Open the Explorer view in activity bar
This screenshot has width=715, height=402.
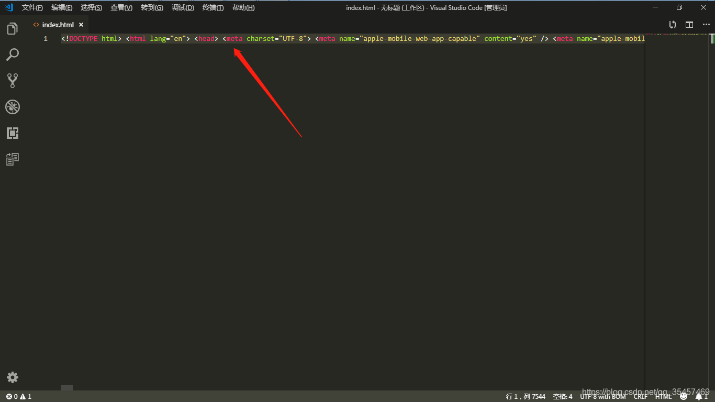click(13, 28)
